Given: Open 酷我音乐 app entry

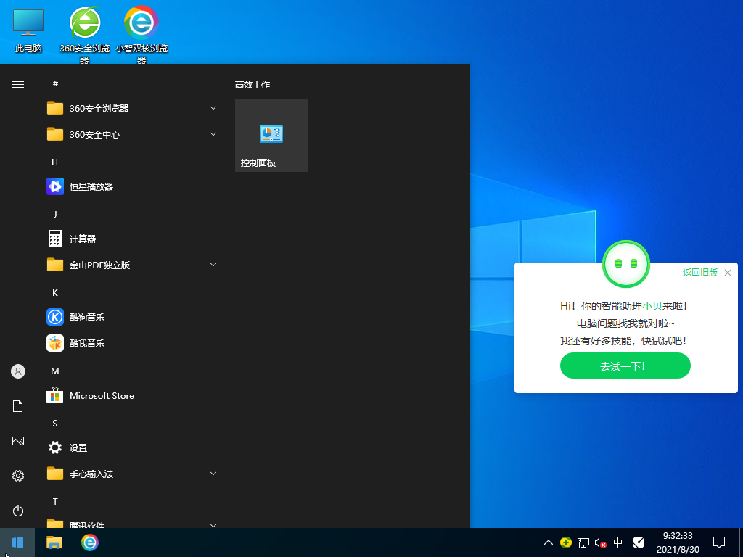Looking at the screenshot, I should tap(86, 343).
